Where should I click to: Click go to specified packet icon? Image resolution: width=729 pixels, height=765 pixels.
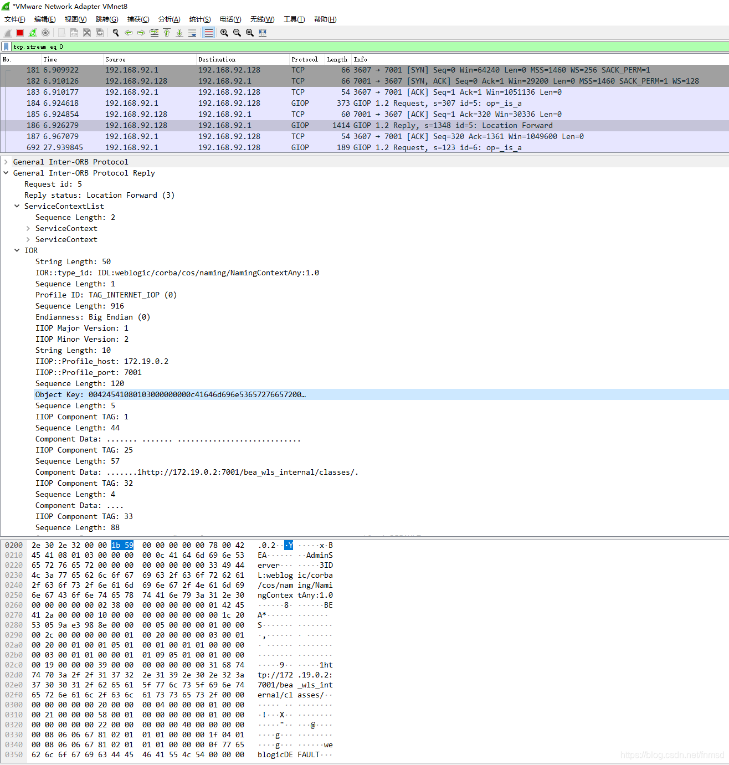[x=154, y=33]
